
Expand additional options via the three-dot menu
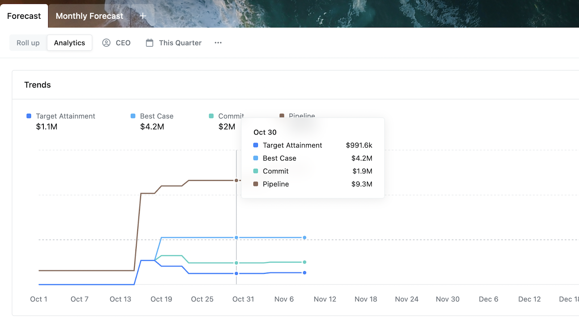217,43
